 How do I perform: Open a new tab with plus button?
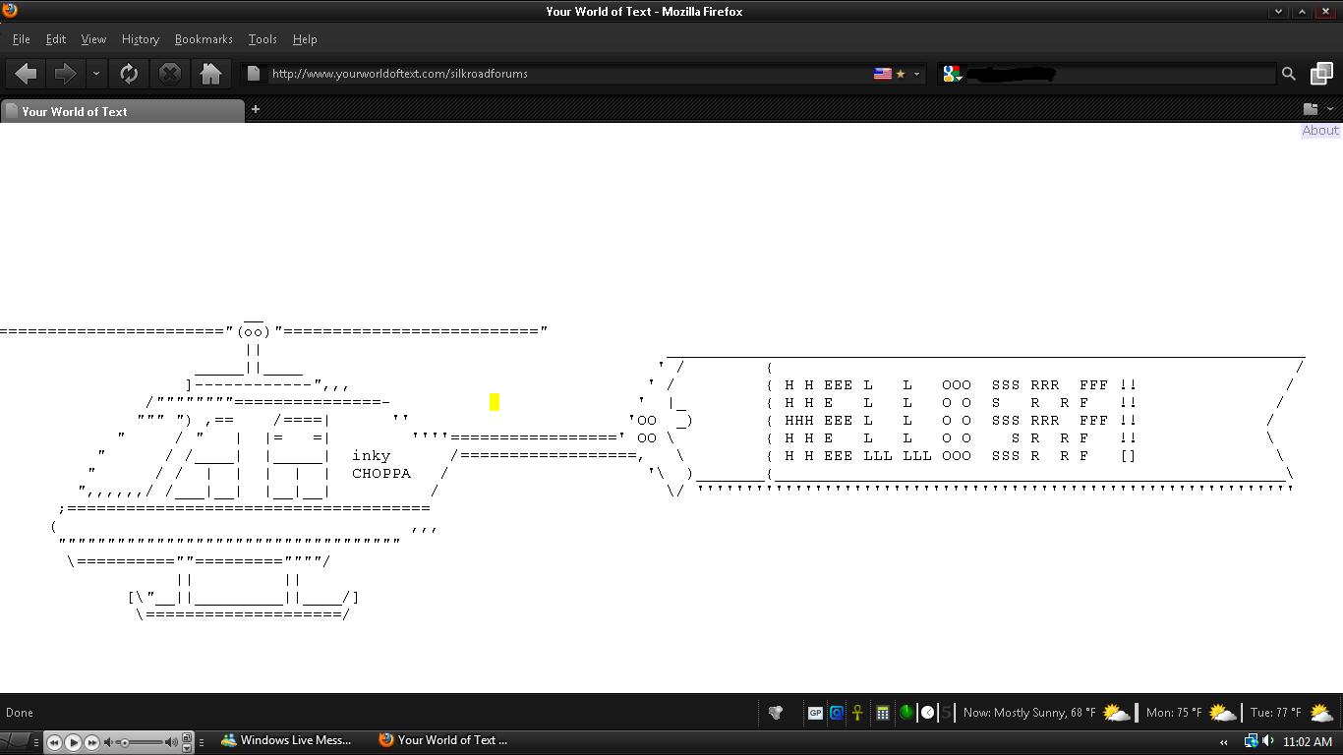pyautogui.click(x=256, y=109)
